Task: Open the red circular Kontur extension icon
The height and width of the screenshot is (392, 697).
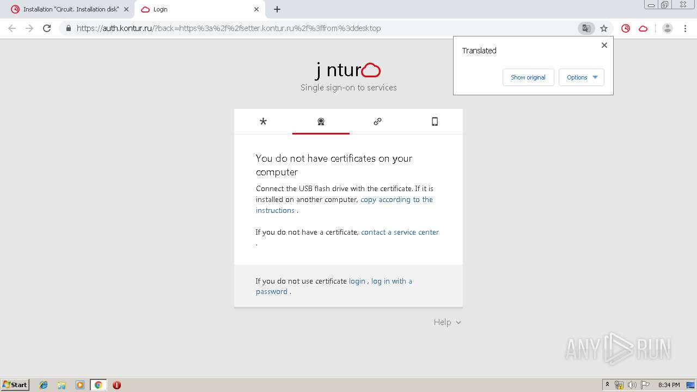Action: tap(626, 28)
